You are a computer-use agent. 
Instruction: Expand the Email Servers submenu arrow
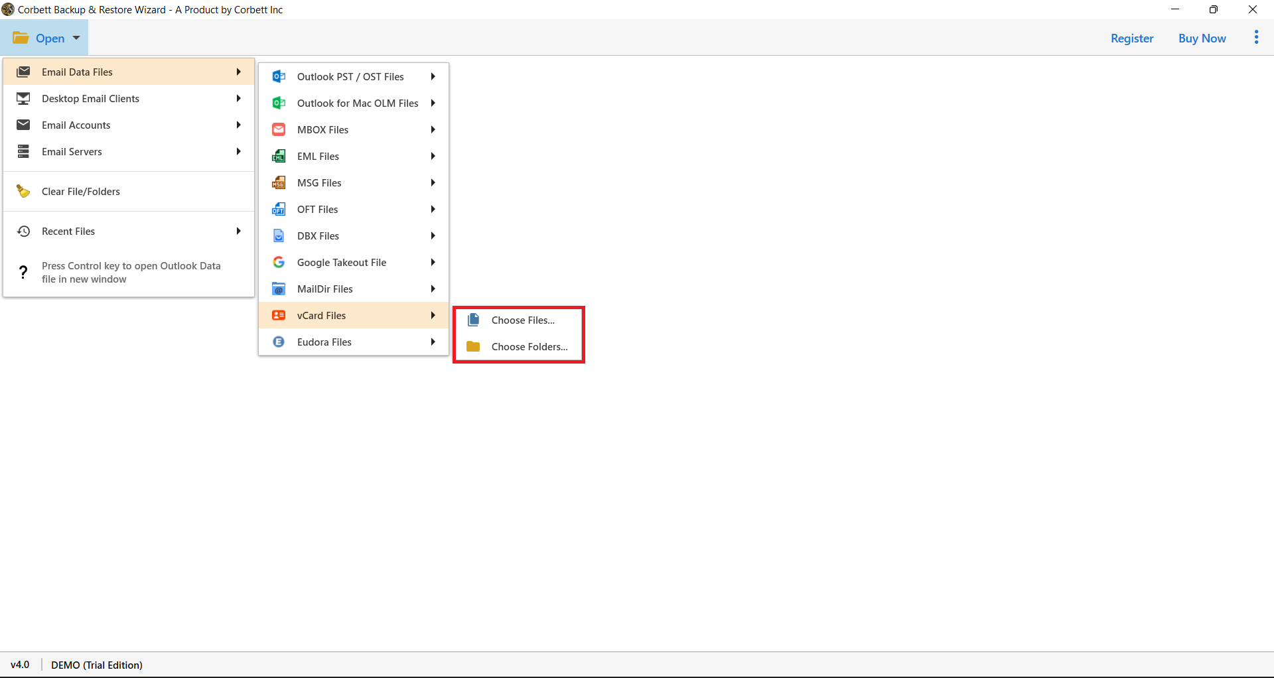[238, 151]
